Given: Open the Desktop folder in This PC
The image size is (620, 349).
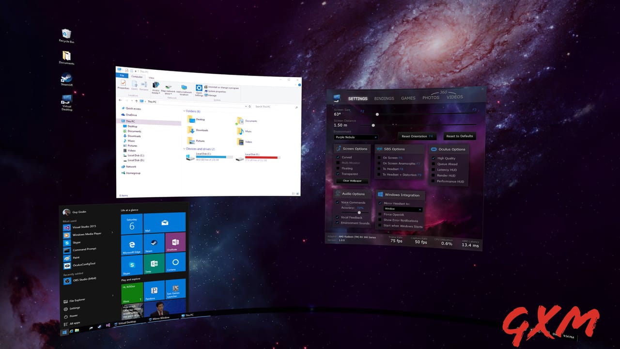Looking at the screenshot, I should 195,119.
